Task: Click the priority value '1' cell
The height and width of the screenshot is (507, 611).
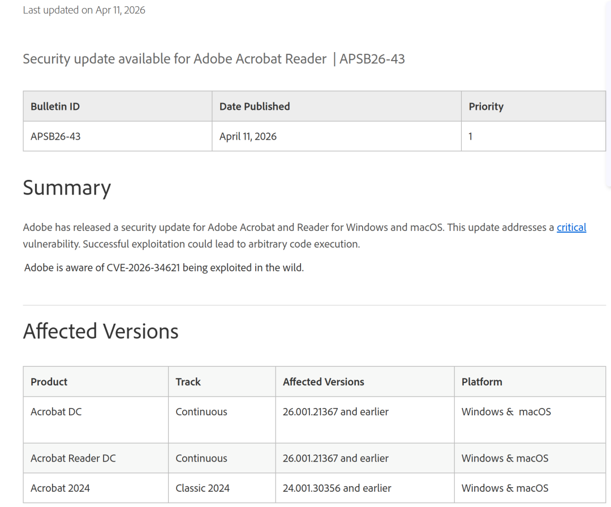Action: pyautogui.click(x=471, y=136)
